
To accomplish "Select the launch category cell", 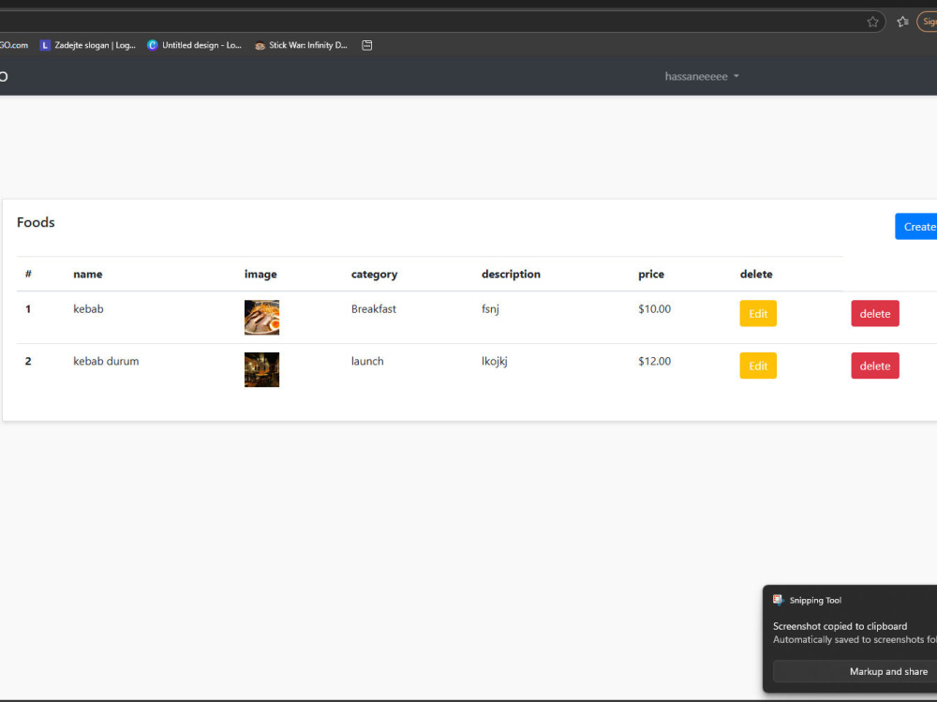I will pyautogui.click(x=367, y=361).
